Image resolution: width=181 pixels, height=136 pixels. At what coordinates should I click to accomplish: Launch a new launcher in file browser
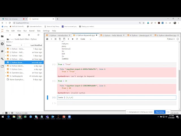[x=10, y=35]
